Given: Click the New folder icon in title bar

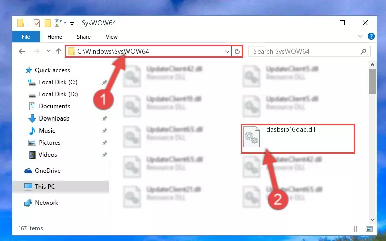Looking at the screenshot, I should point(48,23).
